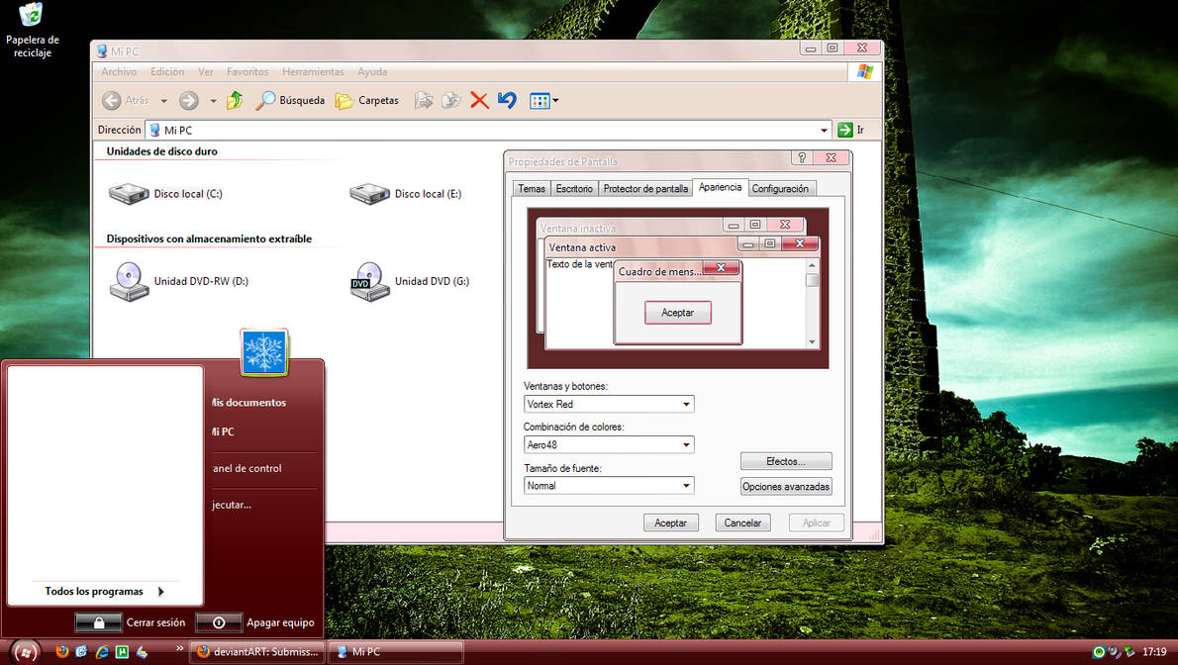The width and height of the screenshot is (1178, 665).
Task: Click the Apagar equipo power button
Action: point(219,622)
